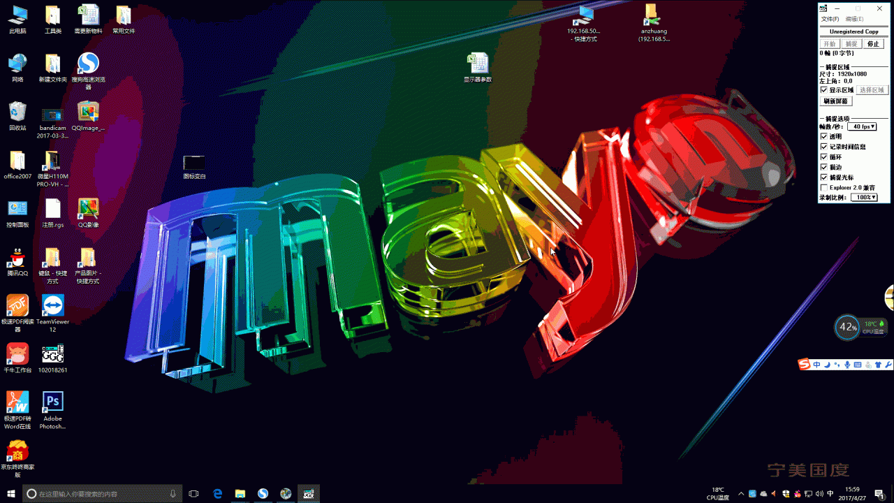894x503 pixels.
Task: Select the TeamViewer 12 desktop icon
Action: click(x=52, y=313)
